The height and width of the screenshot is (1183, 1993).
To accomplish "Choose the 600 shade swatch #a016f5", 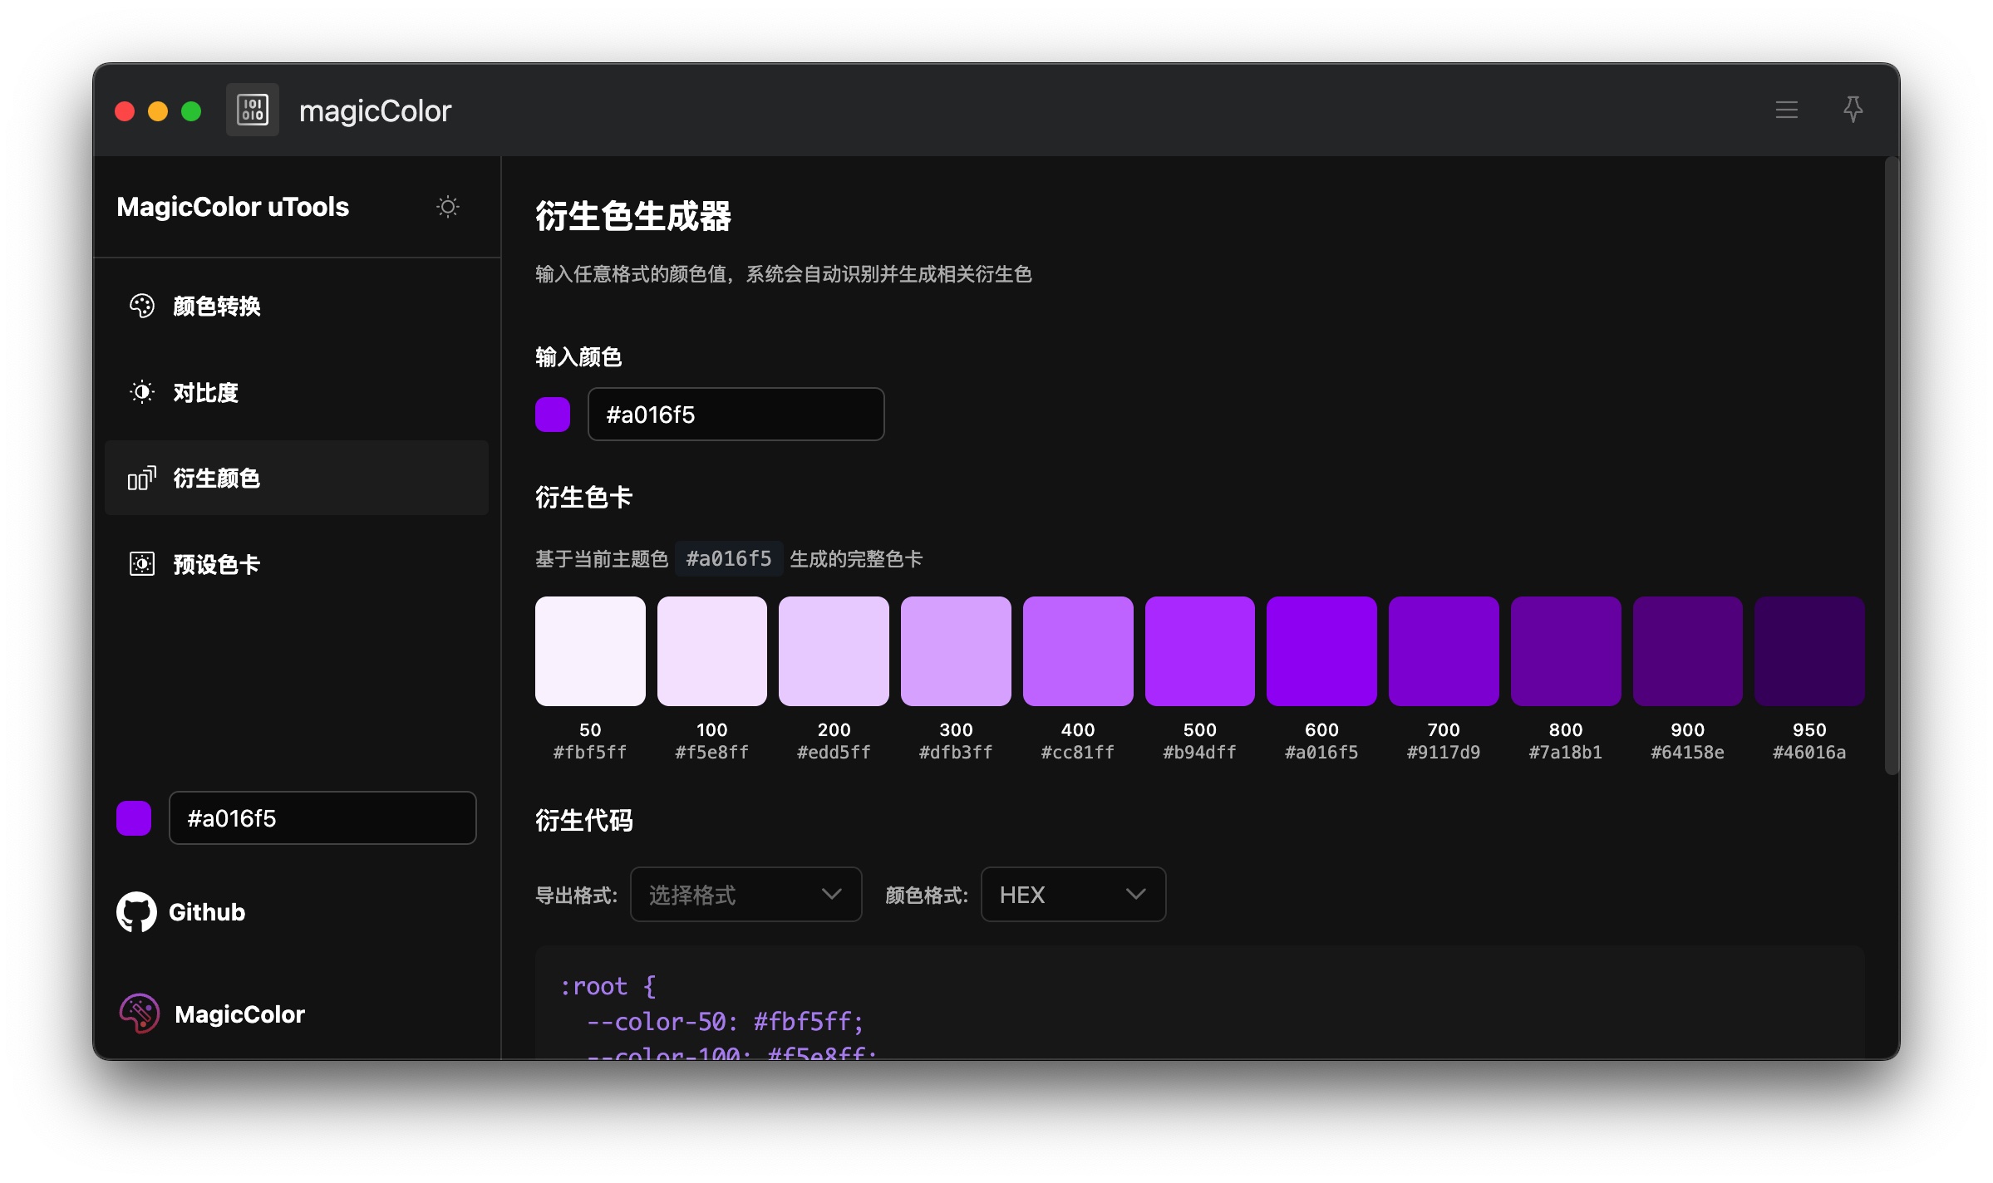I will pos(1321,651).
